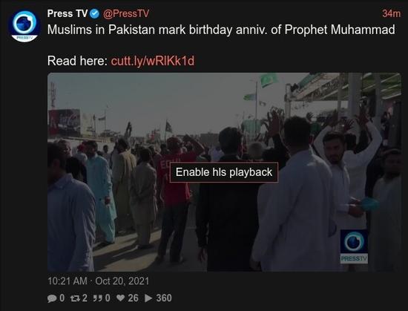Click the likes count 26
Screen dimensions: 408x311
tap(133, 298)
